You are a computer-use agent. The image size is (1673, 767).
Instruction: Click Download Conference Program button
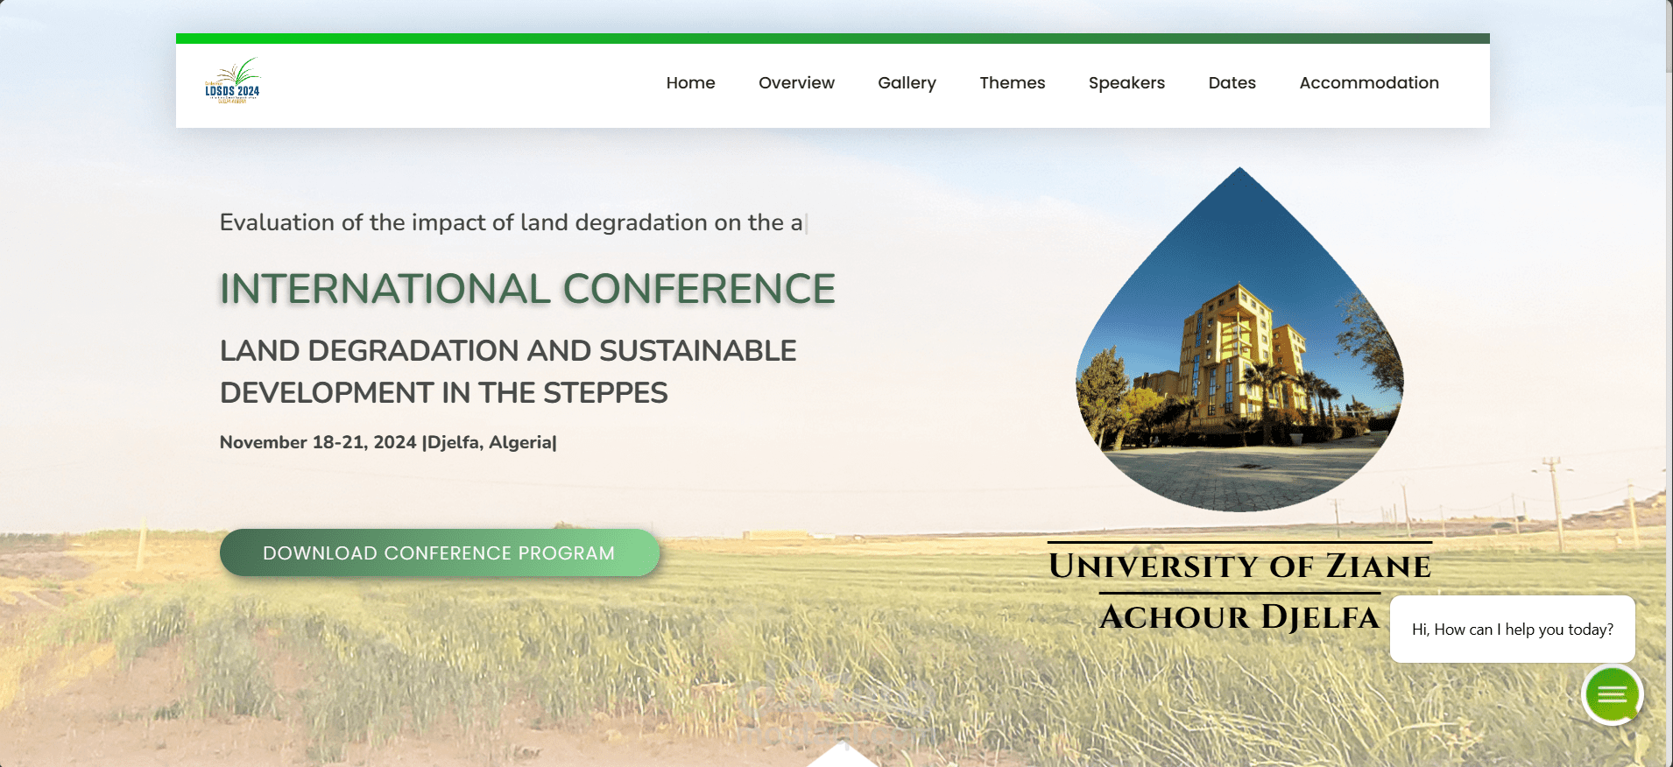(439, 552)
